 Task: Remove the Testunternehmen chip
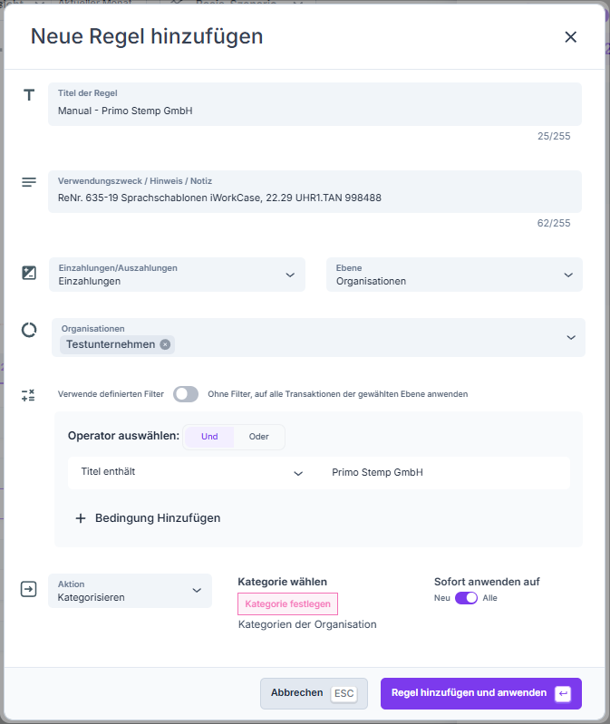tap(164, 344)
